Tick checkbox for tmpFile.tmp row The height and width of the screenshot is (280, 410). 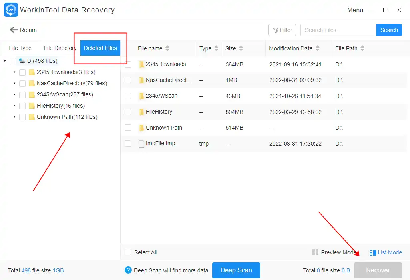click(x=128, y=143)
